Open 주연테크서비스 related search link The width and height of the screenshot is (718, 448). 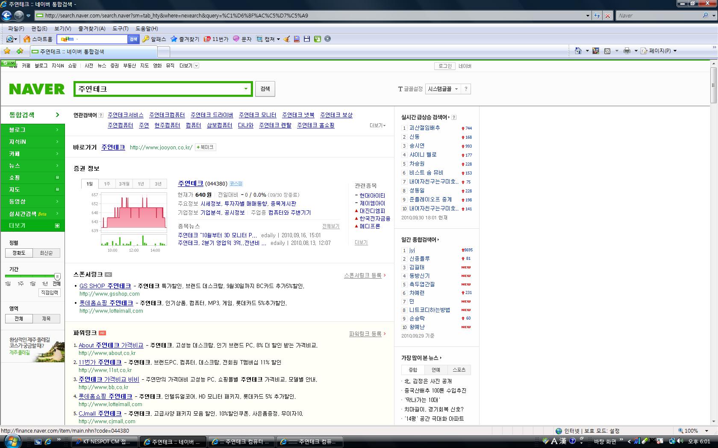(x=126, y=115)
